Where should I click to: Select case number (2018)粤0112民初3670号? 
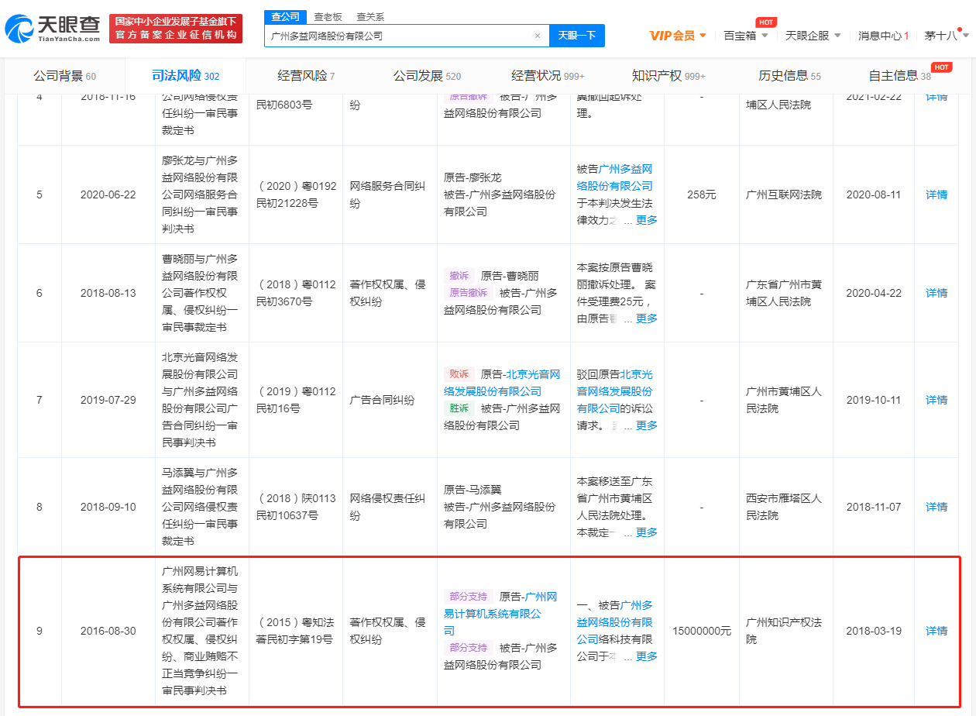(296, 293)
